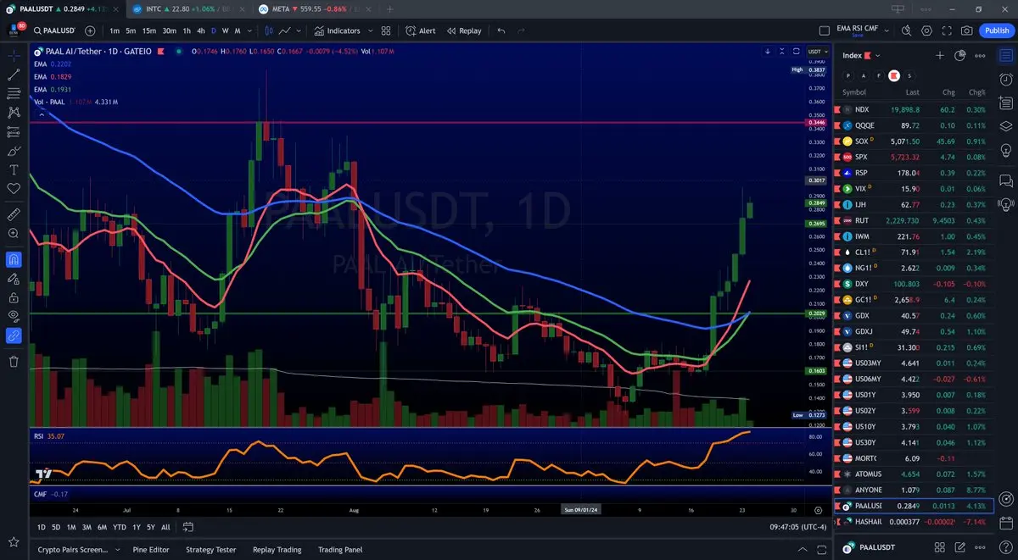Open the Indicators dialog

[338, 30]
